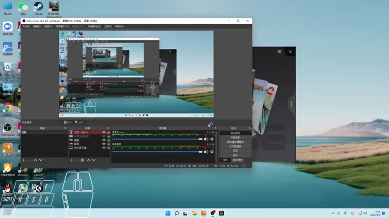Toggle visibility of the 文本 (GDI+) source
389x218 pixels.
[104, 132]
